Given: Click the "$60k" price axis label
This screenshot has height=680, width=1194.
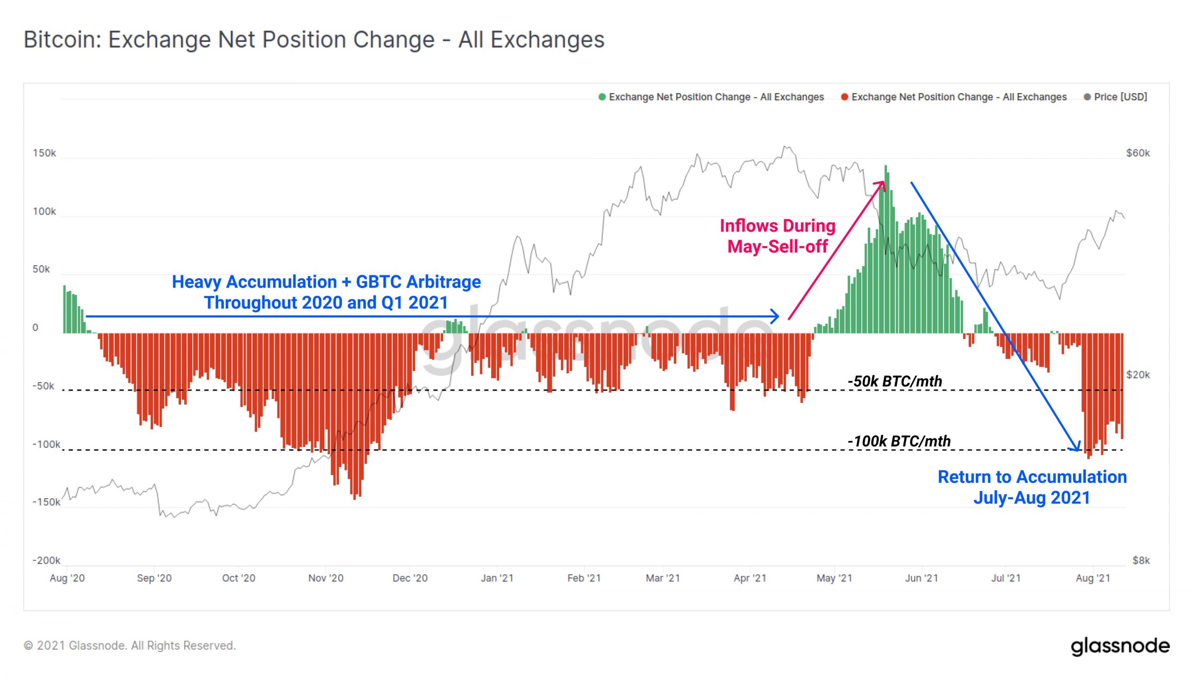Looking at the screenshot, I should (x=1138, y=153).
